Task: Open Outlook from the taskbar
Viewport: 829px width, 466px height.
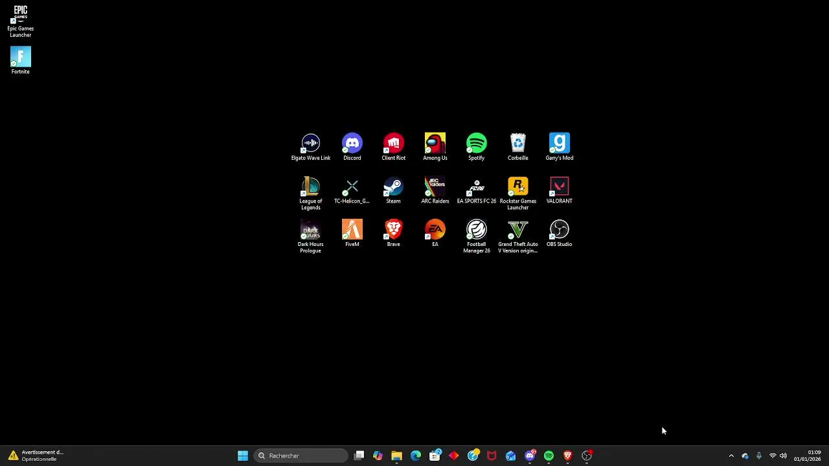Action: pos(510,456)
